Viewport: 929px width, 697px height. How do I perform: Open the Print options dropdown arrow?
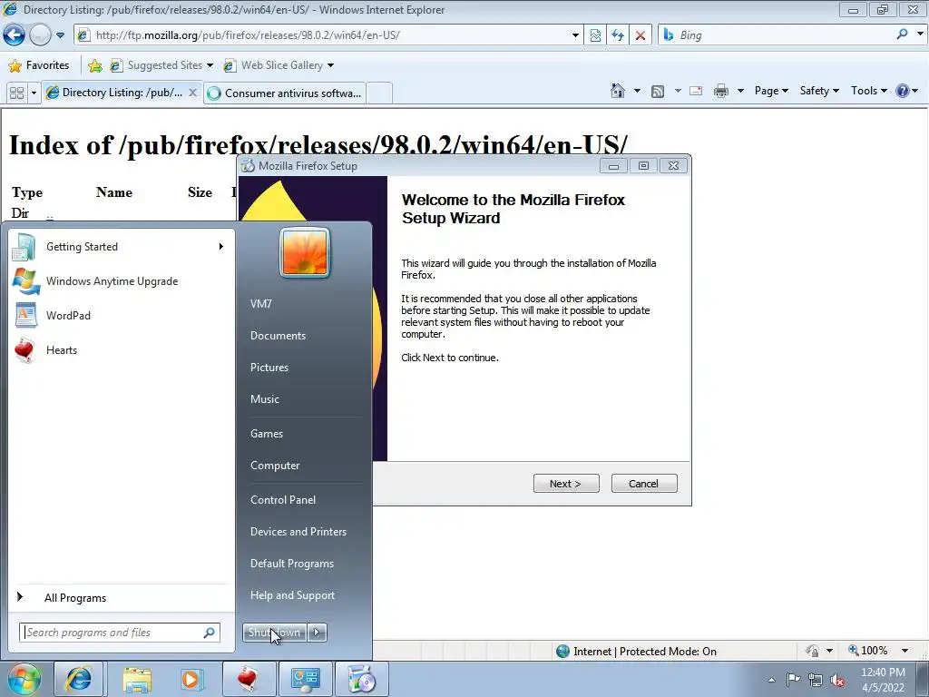coord(740,91)
